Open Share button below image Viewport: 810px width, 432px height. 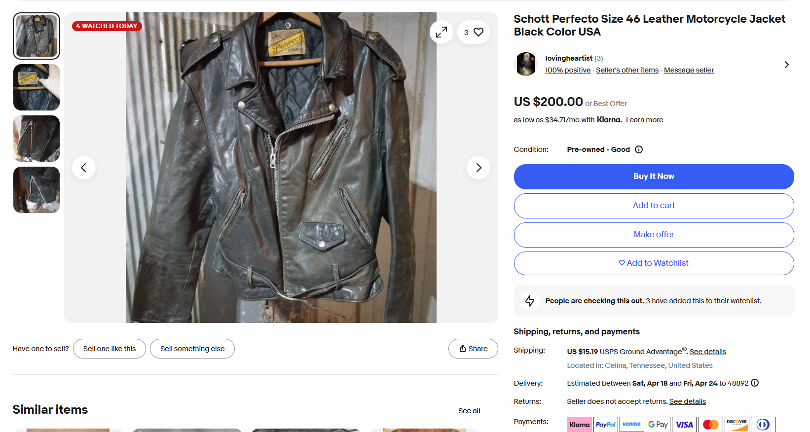(473, 349)
